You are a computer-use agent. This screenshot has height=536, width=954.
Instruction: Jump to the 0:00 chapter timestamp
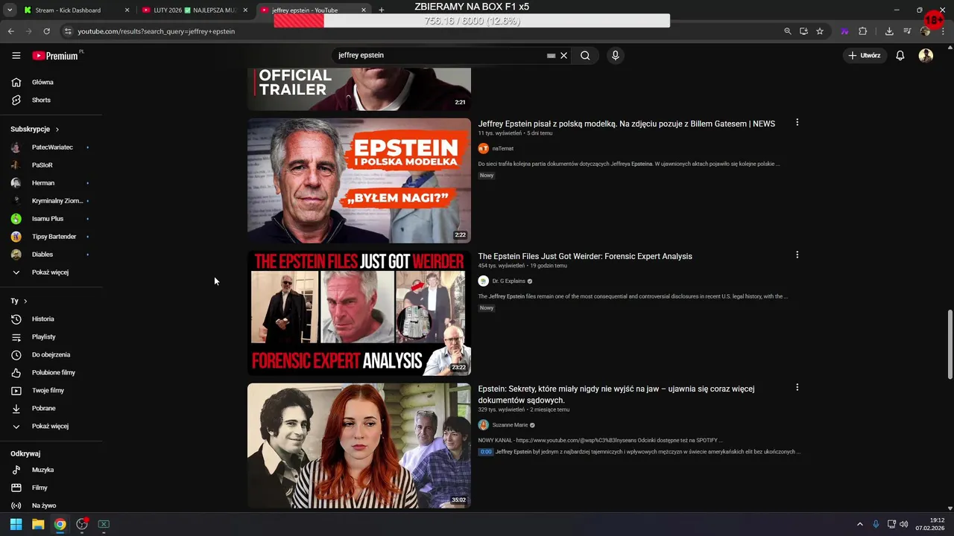tap(486, 452)
